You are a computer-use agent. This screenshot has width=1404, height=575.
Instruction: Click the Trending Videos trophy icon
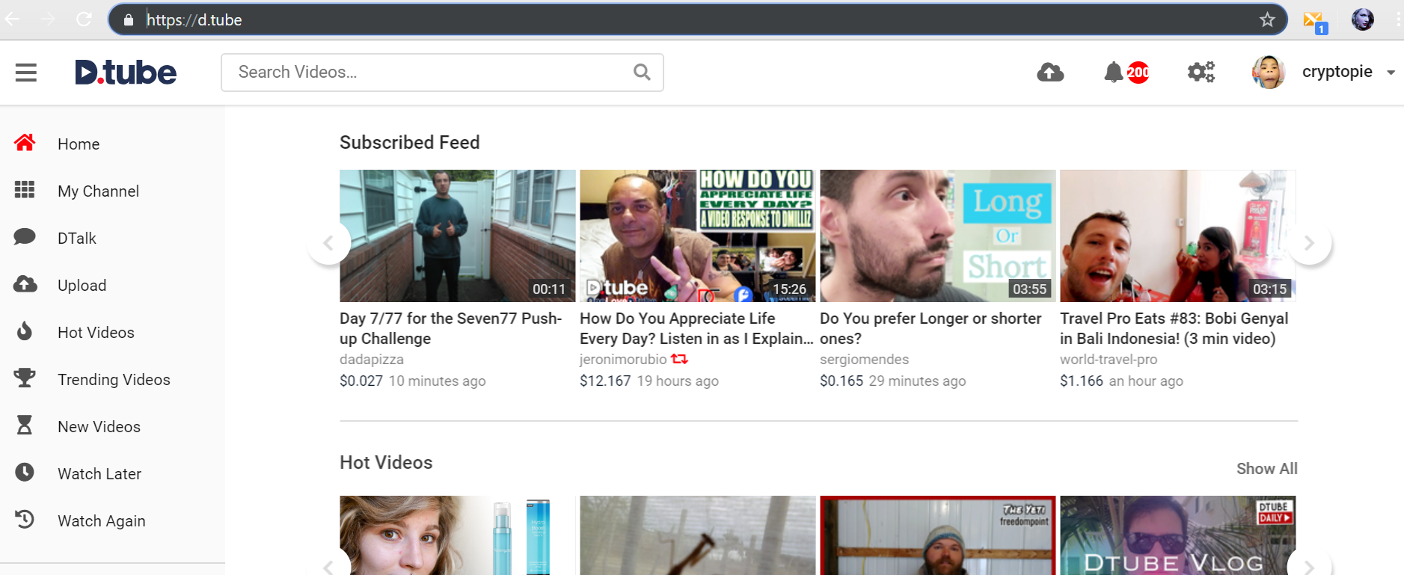(25, 378)
